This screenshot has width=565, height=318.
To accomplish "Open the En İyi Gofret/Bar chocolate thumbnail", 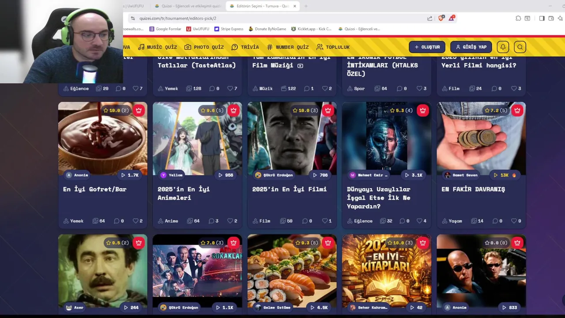I will coord(103,139).
